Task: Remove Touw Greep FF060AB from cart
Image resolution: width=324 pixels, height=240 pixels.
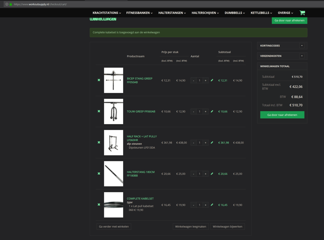Action: [x=99, y=111]
